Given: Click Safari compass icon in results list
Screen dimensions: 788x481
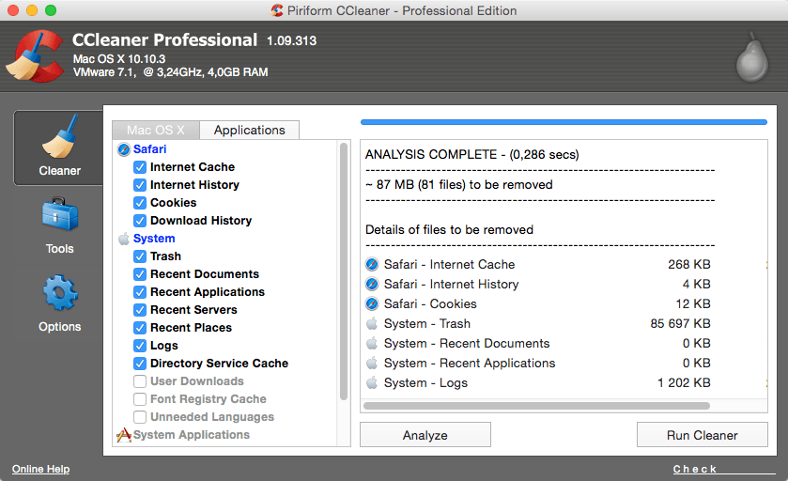Looking at the screenshot, I should (372, 265).
